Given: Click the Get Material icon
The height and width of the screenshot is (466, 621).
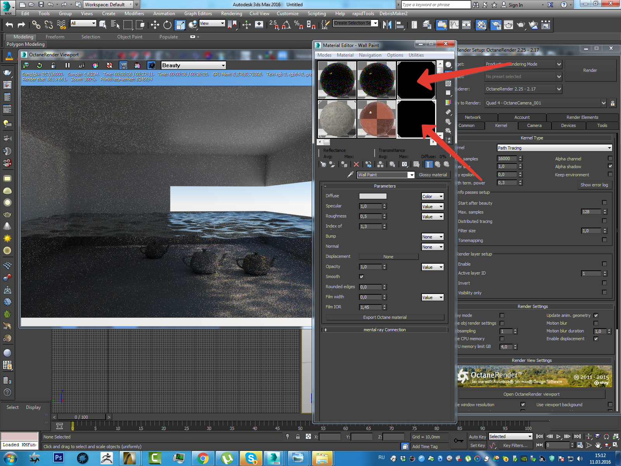Looking at the screenshot, I should (323, 164).
